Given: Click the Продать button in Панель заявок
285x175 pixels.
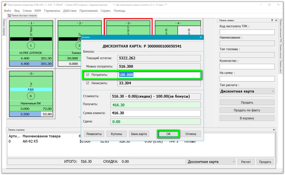Looking at the screenshot, I should coord(247,102).
